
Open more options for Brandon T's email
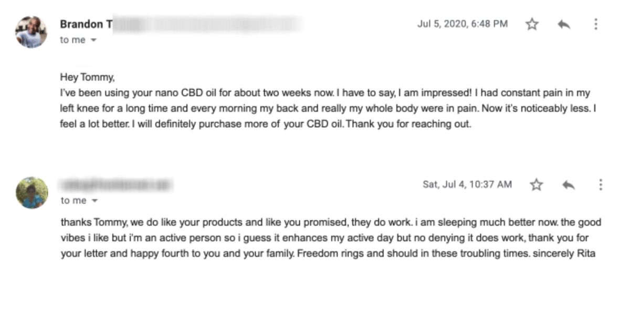coord(595,24)
